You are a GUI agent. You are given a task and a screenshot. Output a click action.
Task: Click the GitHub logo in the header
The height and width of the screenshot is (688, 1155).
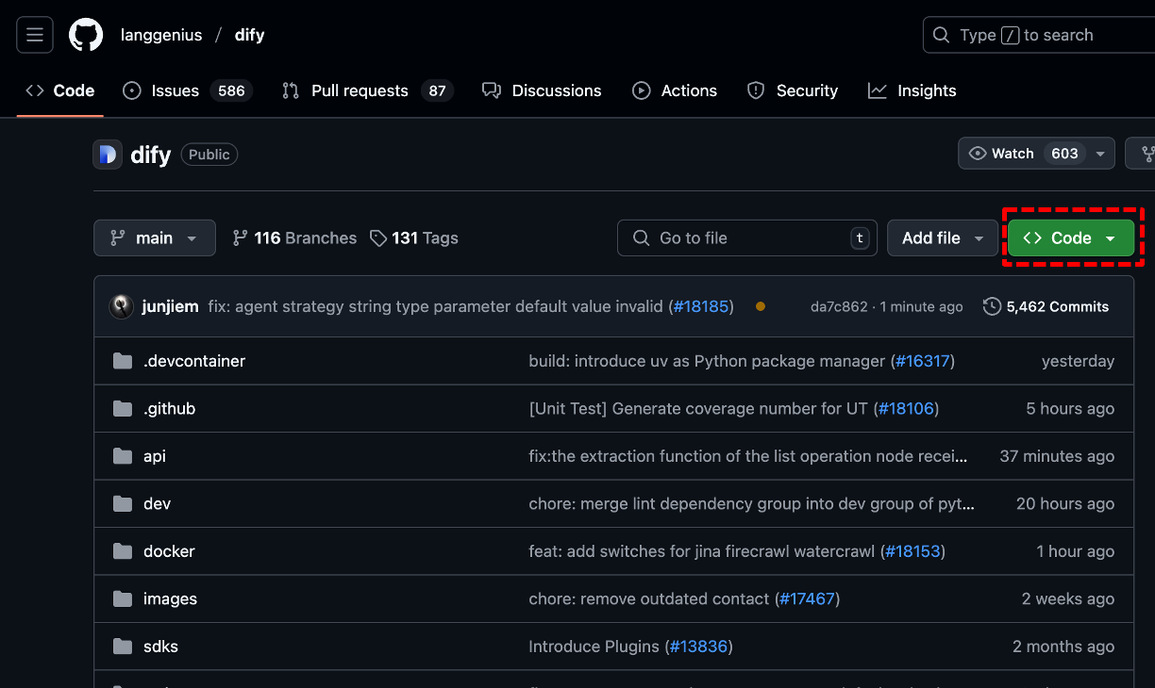[85, 35]
